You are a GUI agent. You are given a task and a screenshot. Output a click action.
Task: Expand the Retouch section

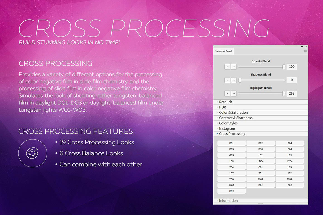[x=226, y=102]
